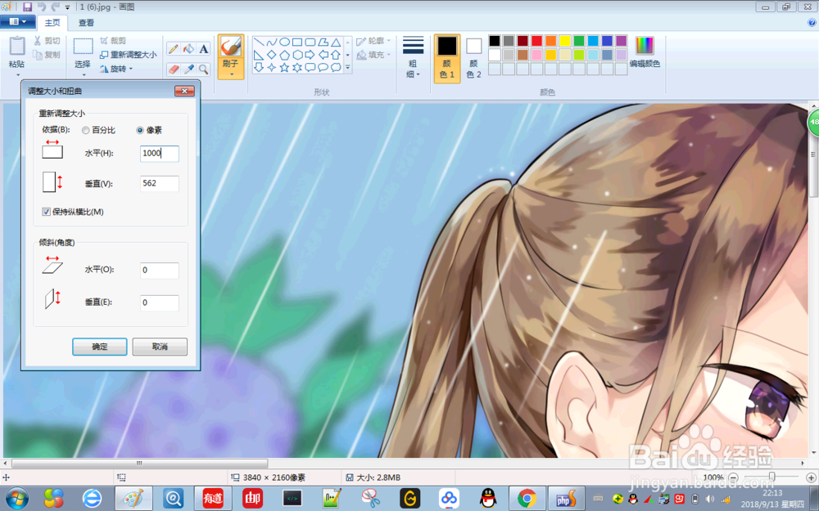
Task: Choose the Diamond shape
Action: 272,55
